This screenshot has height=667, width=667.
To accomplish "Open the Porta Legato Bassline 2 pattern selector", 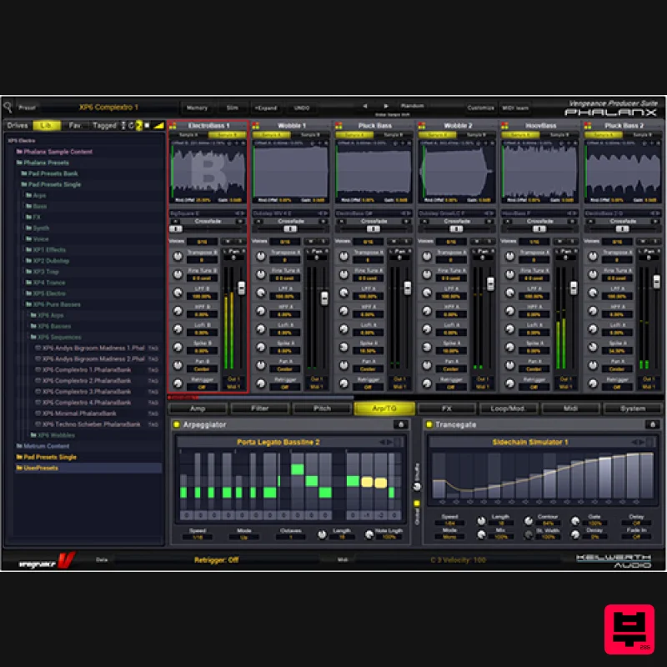I will 278,442.
